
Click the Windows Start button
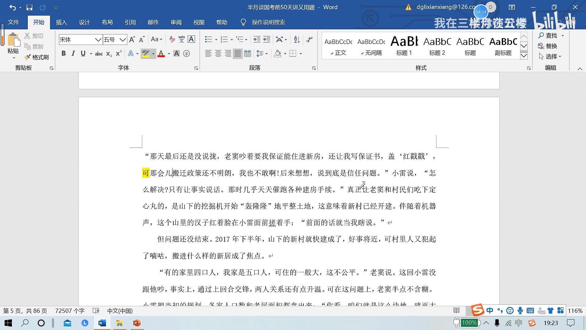pos(8,323)
